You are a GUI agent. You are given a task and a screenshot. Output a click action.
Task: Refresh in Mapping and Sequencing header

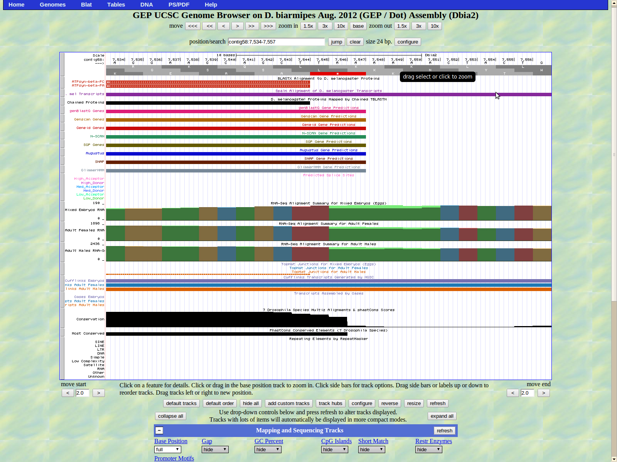[x=445, y=431]
